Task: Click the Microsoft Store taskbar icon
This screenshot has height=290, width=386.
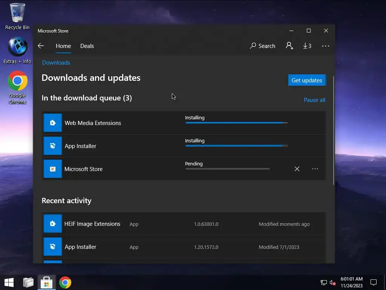Action: click(x=46, y=282)
